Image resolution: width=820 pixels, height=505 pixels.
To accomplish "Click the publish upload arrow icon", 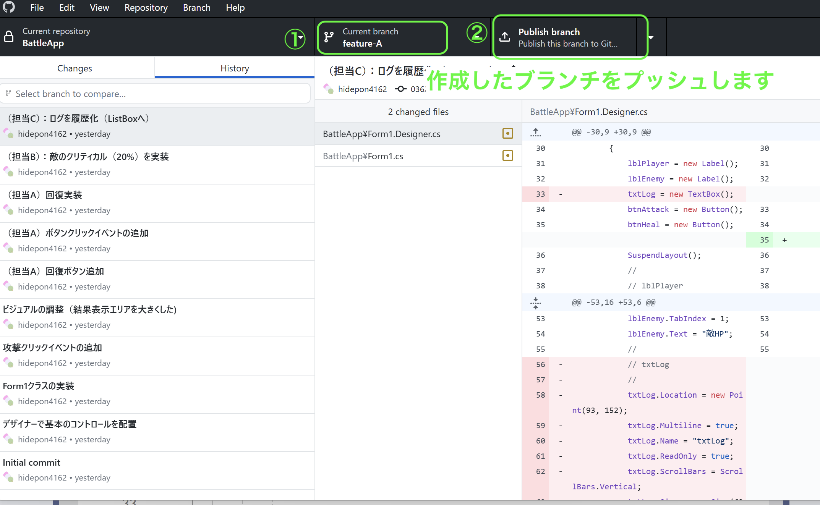I will (x=505, y=37).
